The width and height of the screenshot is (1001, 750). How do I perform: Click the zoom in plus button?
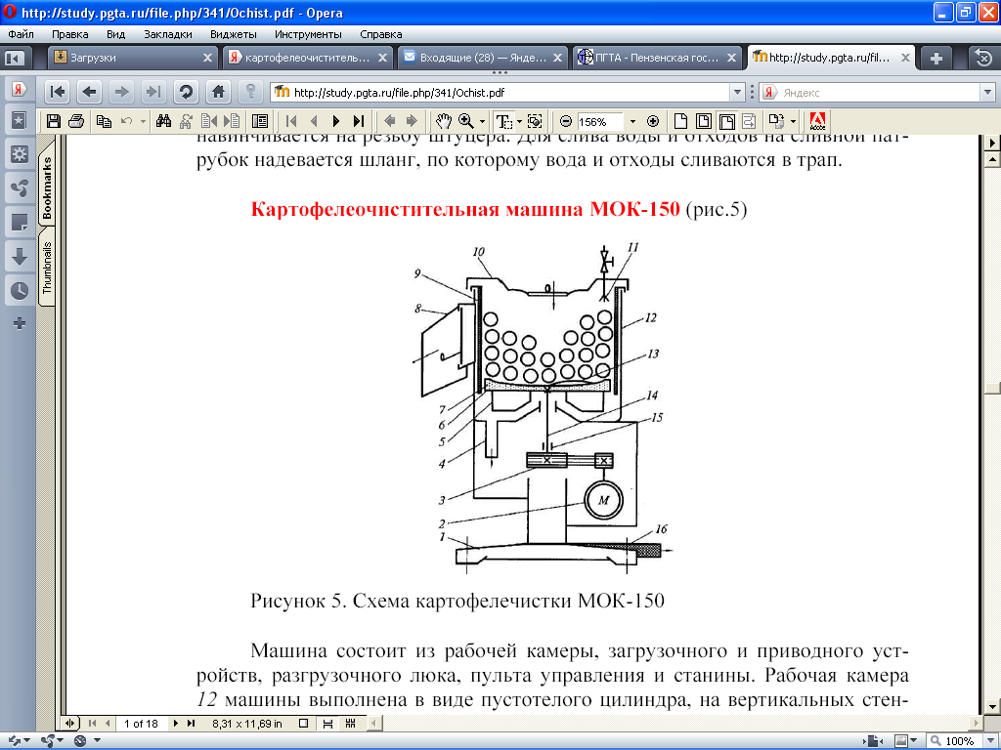[652, 121]
